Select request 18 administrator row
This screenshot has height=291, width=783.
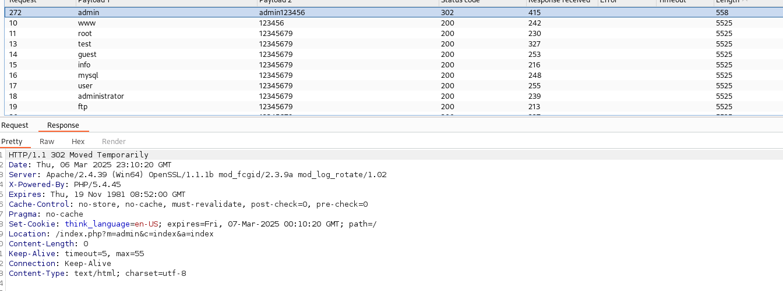pyautogui.click(x=101, y=96)
